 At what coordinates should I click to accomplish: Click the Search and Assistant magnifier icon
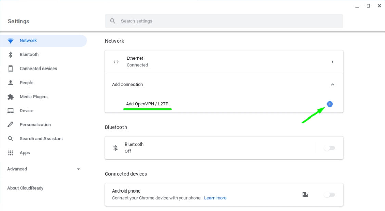[x=10, y=139]
